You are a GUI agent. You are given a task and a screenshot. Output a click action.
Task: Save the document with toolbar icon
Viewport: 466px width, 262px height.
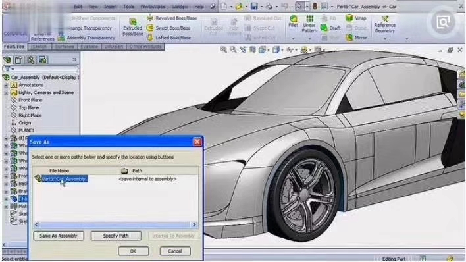tap(254, 6)
